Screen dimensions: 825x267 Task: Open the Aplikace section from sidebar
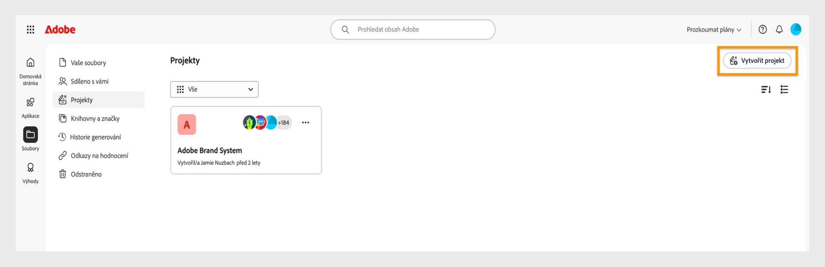31,102
